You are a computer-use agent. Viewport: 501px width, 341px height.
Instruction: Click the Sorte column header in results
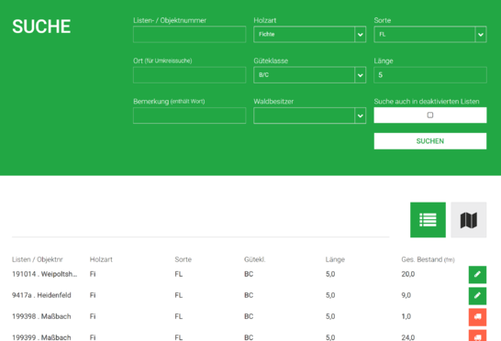(x=184, y=259)
